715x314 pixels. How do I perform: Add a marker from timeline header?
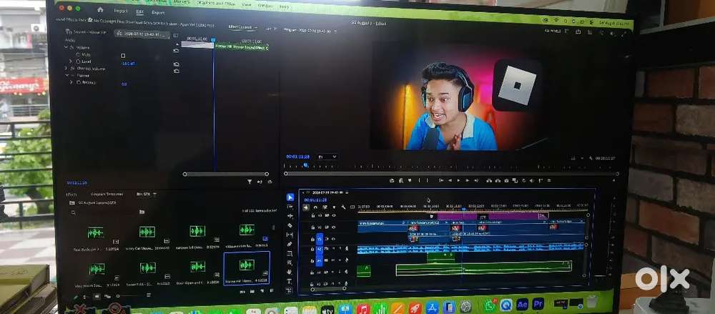tap(334, 207)
